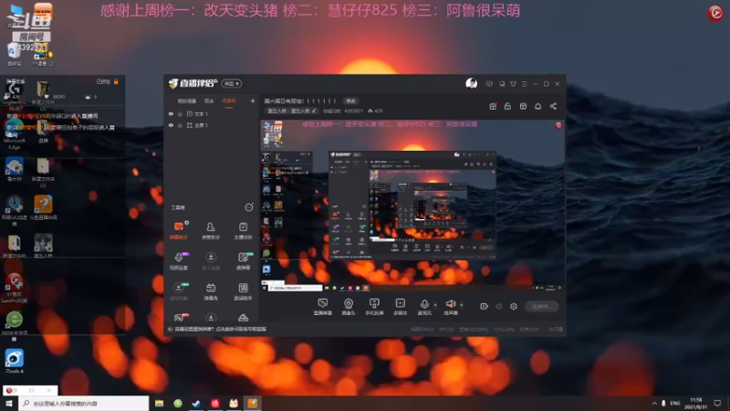Toggle the orange lock in danmaku overlay
The image size is (730, 411).
[x=116, y=81]
